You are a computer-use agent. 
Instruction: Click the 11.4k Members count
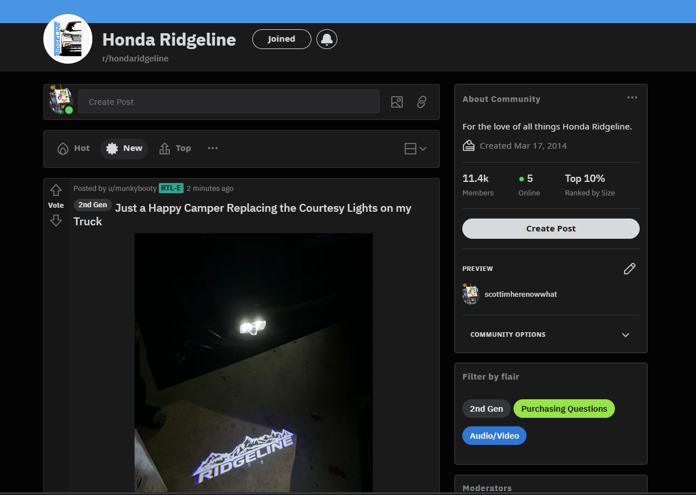pos(478,185)
